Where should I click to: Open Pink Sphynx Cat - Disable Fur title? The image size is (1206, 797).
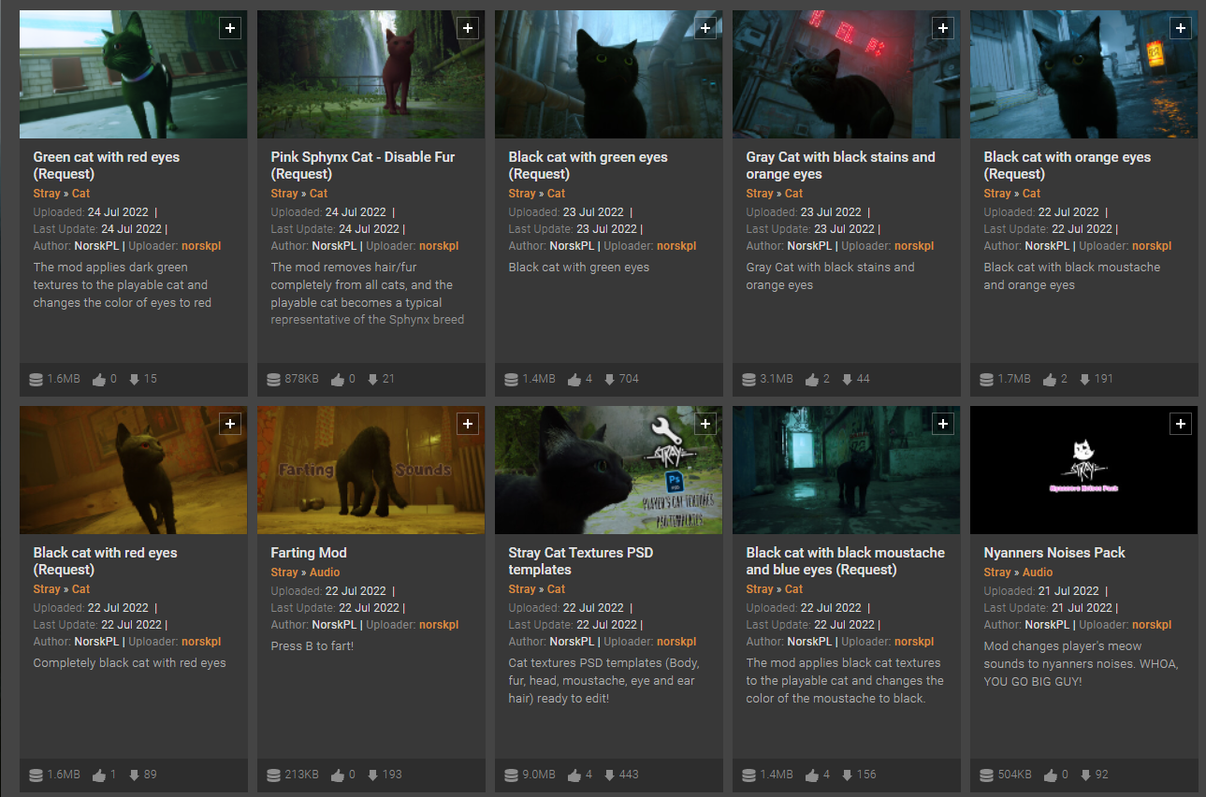363,166
